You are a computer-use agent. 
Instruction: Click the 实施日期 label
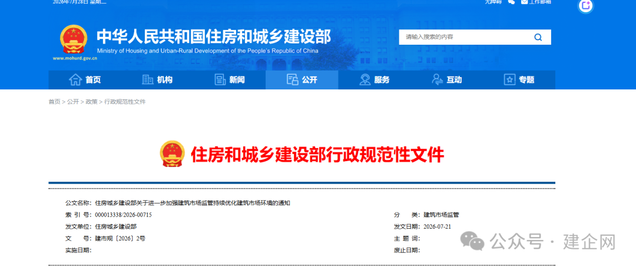tap(79, 251)
